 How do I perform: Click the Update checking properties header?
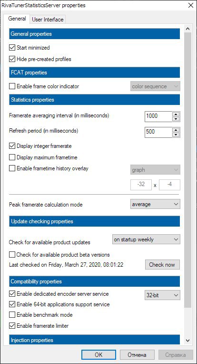click(x=94, y=221)
